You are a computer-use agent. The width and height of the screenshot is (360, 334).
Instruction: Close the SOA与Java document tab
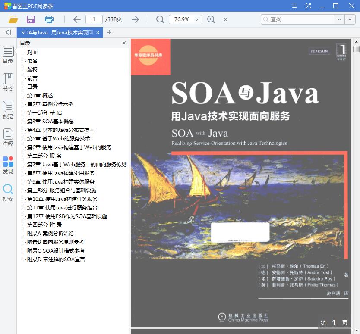tap(98, 33)
